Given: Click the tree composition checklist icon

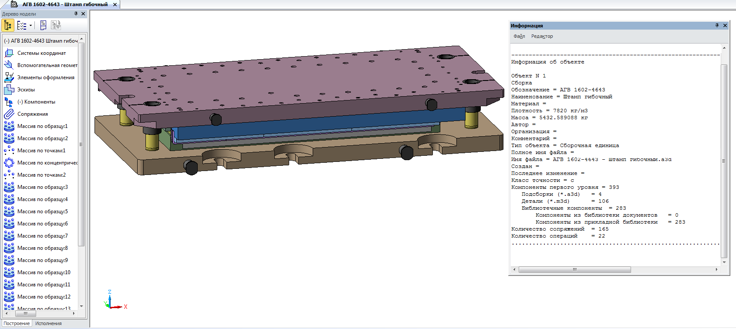Looking at the screenshot, I should click(21, 25).
